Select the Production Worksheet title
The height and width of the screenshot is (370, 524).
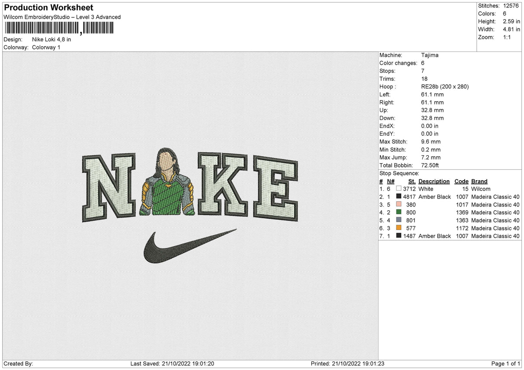48,7
